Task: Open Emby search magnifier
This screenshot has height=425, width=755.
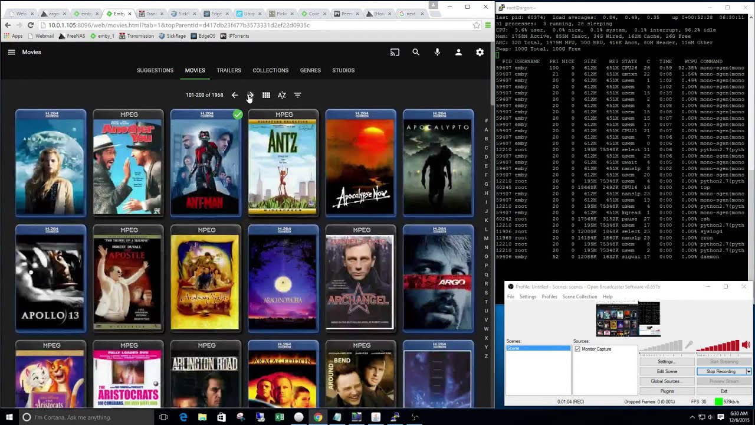Action: [416, 52]
